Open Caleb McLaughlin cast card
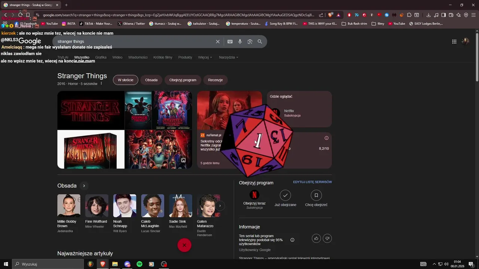The image size is (479, 269). (x=153, y=213)
